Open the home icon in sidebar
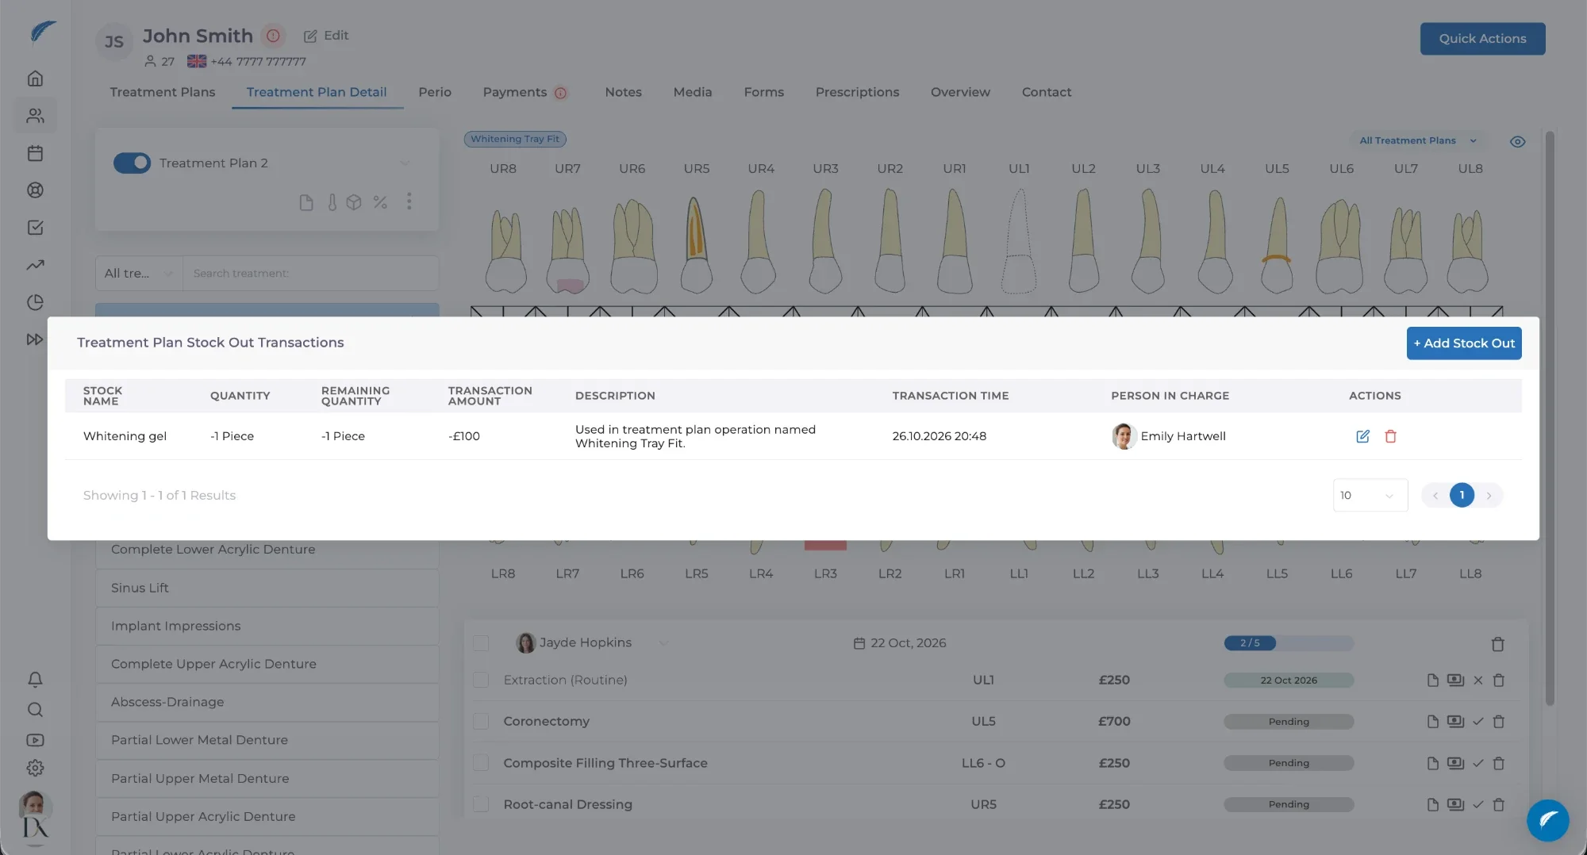Screen dimensions: 1587x855 pos(35,79)
